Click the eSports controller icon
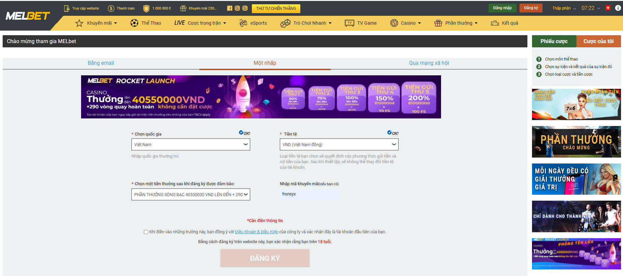 [x=243, y=23]
